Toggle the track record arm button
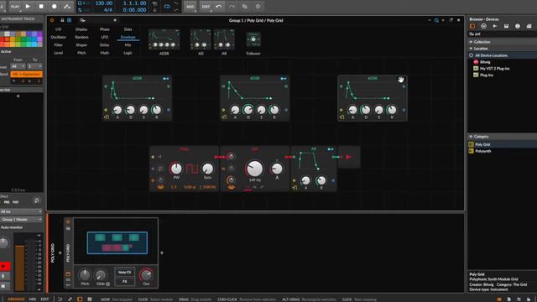Image resolution: width=537 pixels, height=302 pixels. coord(4,266)
